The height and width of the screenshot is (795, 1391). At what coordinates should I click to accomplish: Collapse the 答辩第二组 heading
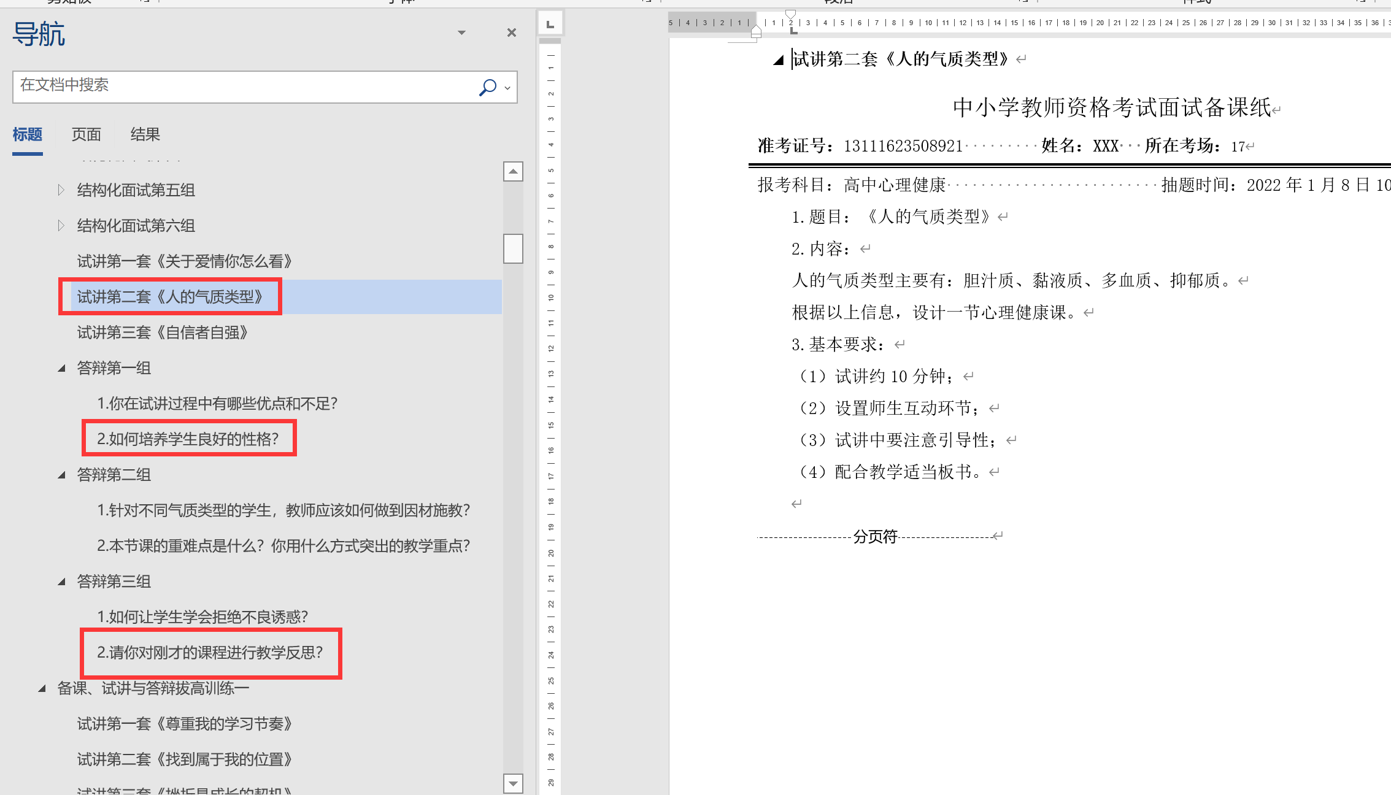pyautogui.click(x=61, y=475)
